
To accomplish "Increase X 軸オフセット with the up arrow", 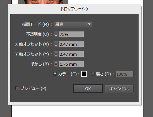I will [56, 43].
